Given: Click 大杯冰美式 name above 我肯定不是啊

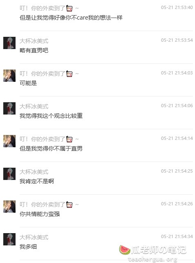Looking at the screenshot, I should 34,172.
